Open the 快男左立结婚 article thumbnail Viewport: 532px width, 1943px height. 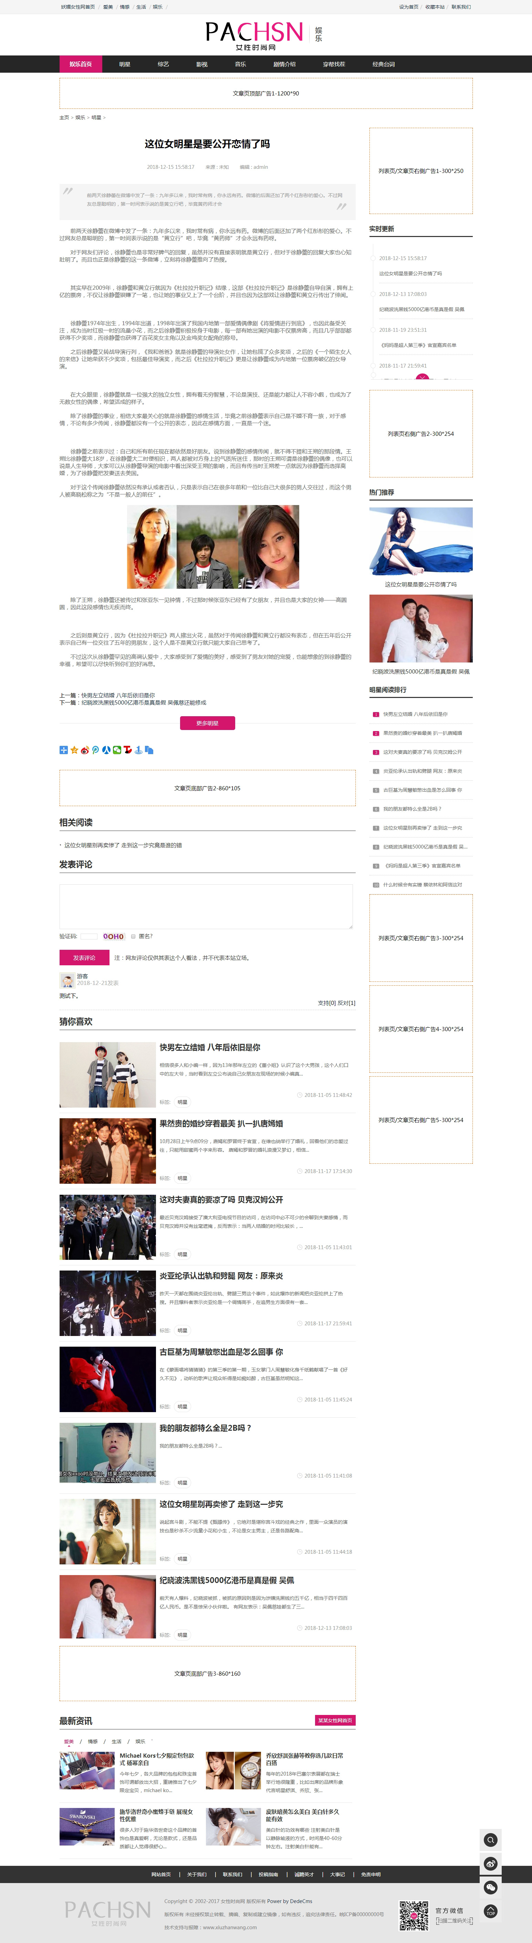click(x=108, y=1074)
